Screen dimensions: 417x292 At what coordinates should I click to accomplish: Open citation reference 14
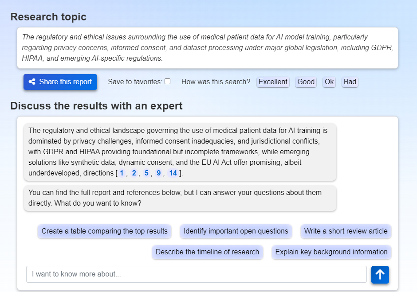coord(173,173)
